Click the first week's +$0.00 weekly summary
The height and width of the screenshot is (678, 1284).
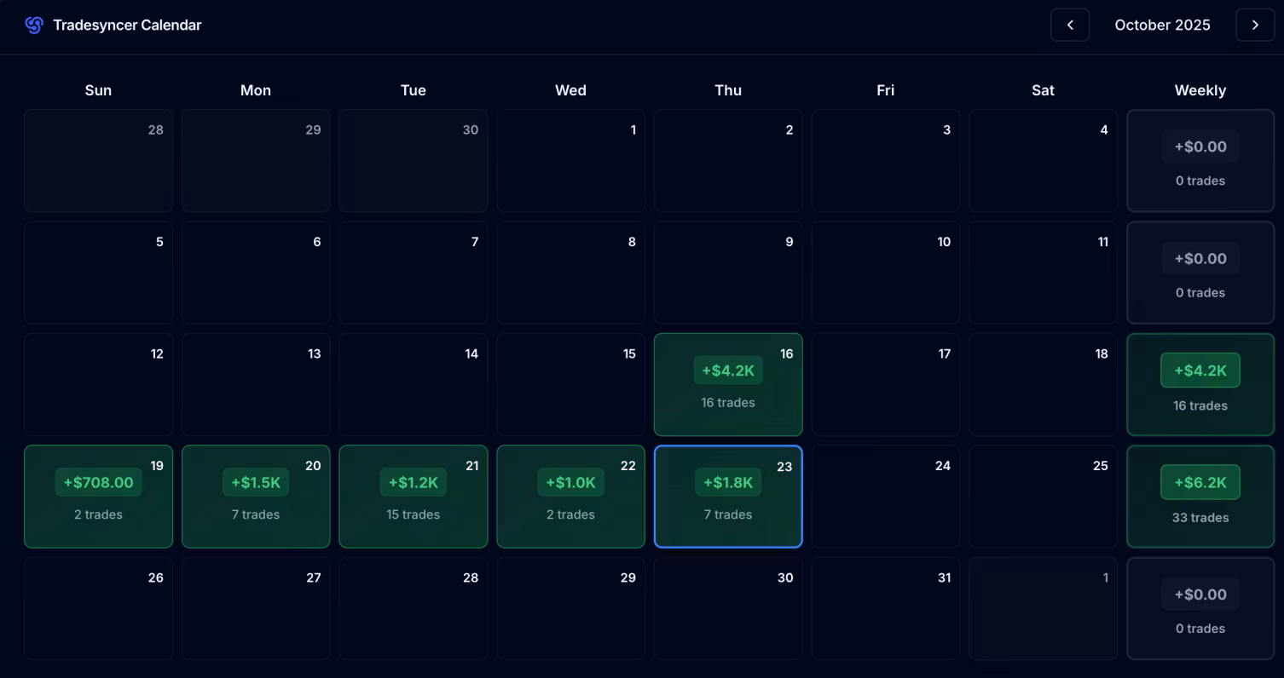pyautogui.click(x=1200, y=161)
